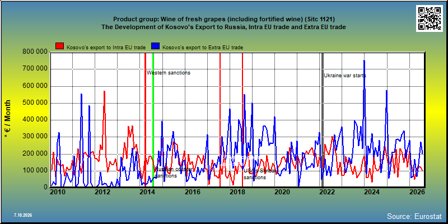This screenshot has height=224, width=448.
Task: Click the 2016 x-axis label
Action: pyautogui.click(x=192, y=192)
